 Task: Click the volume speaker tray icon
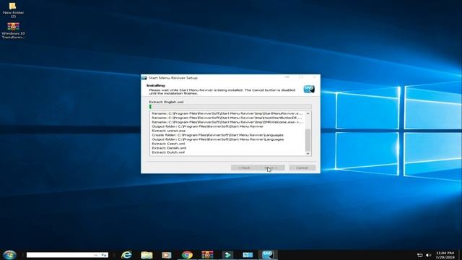[428, 255]
